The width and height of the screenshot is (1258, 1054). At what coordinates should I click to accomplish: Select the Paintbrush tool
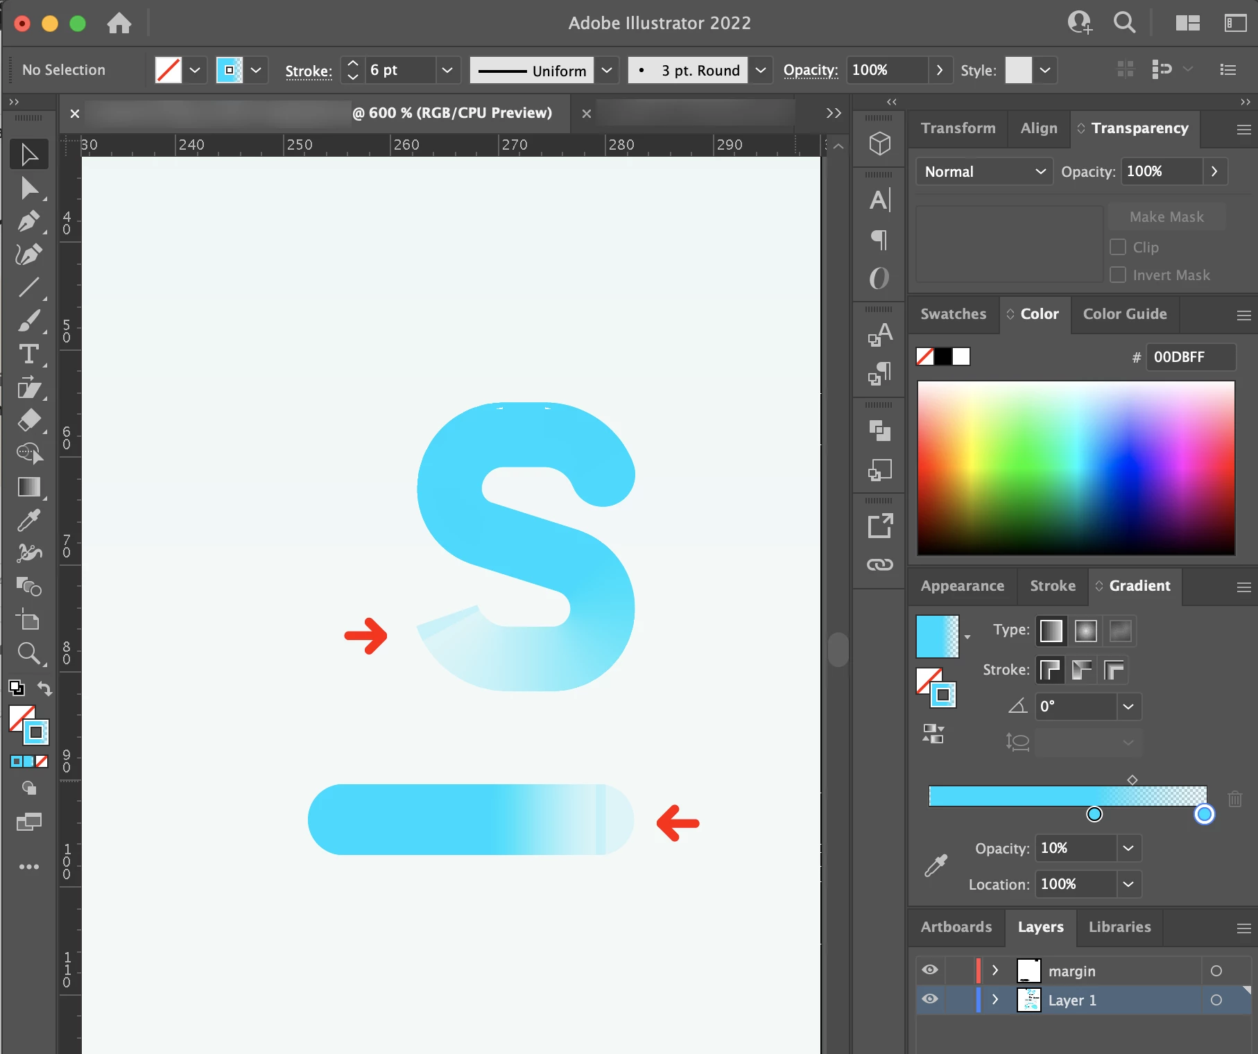pyautogui.click(x=29, y=321)
